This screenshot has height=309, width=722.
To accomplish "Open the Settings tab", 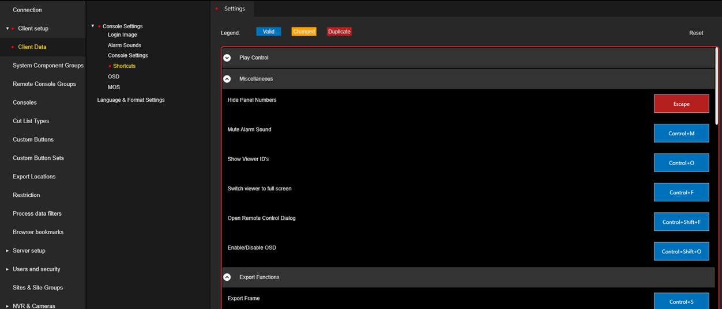I will [234, 9].
